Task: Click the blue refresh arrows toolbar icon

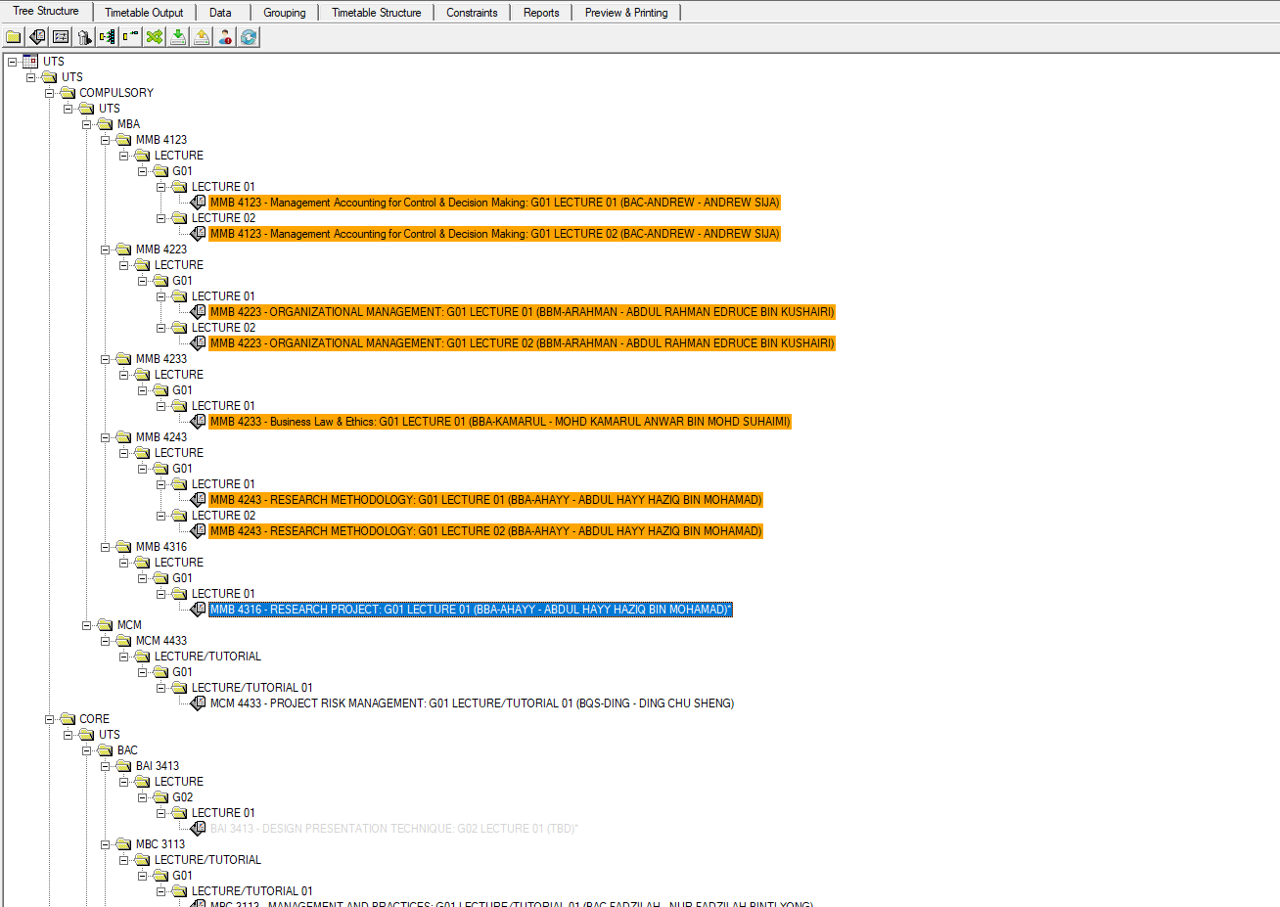Action: 249,37
